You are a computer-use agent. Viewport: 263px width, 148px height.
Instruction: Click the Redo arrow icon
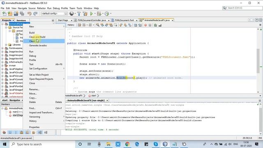pyautogui.click(x=35, y=14)
